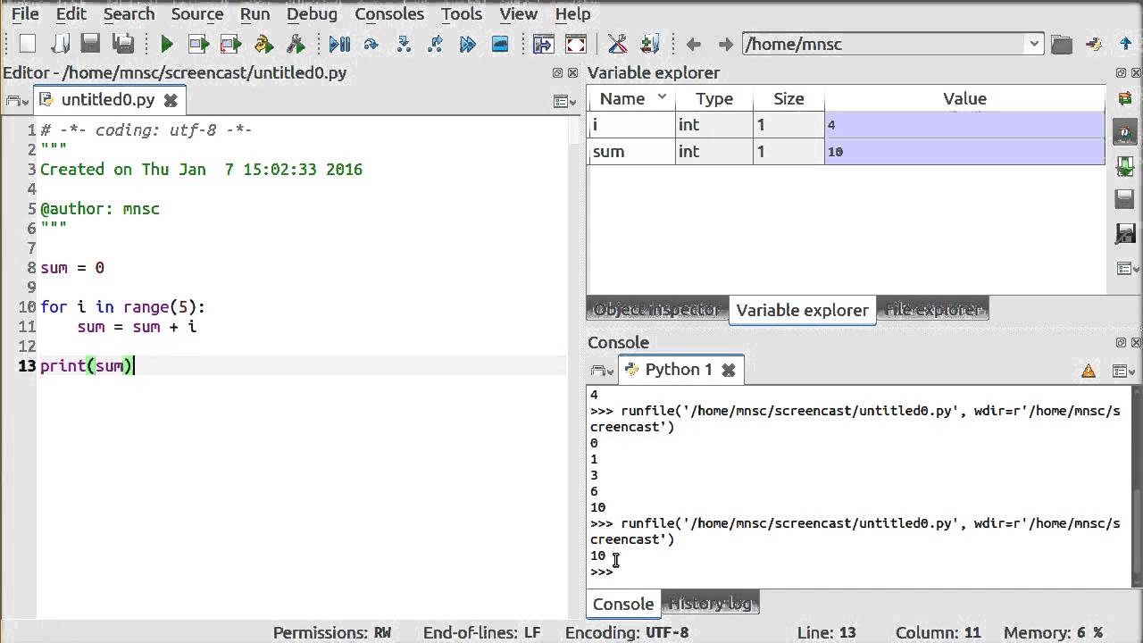Viewport: 1143px width, 643px height.
Task: Browse a working directory folder icon
Action: click(1061, 44)
